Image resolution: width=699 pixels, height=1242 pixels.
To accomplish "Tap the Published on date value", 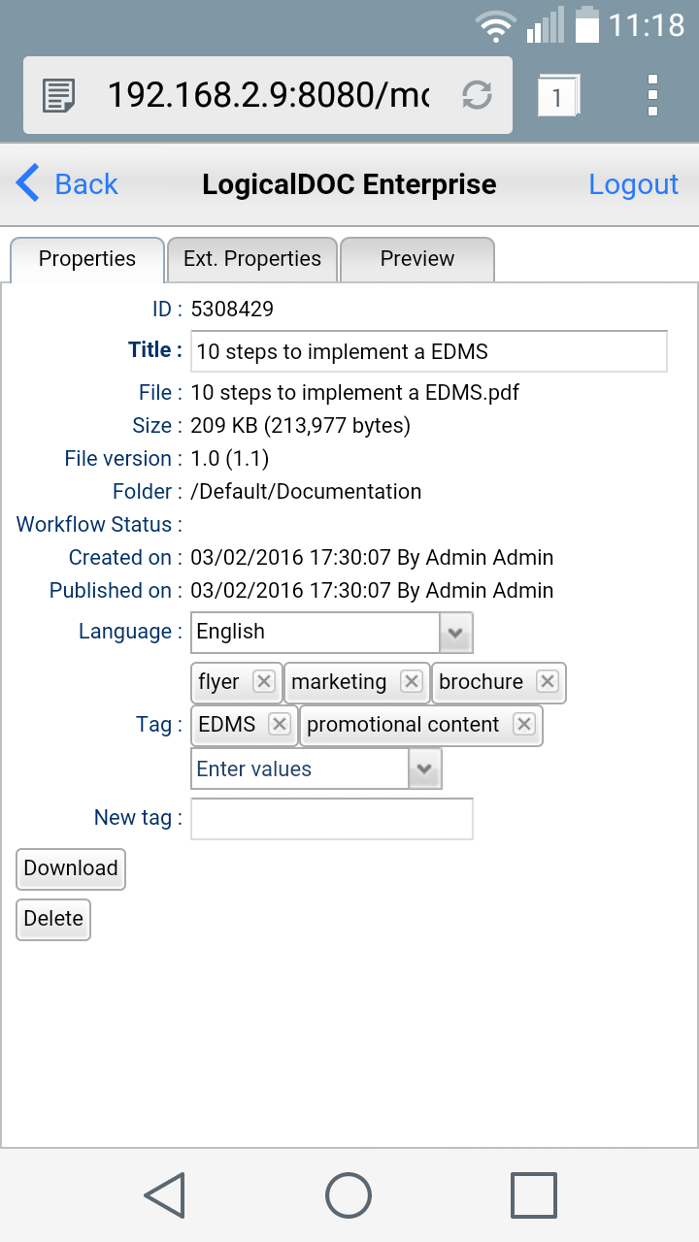I will (x=372, y=591).
